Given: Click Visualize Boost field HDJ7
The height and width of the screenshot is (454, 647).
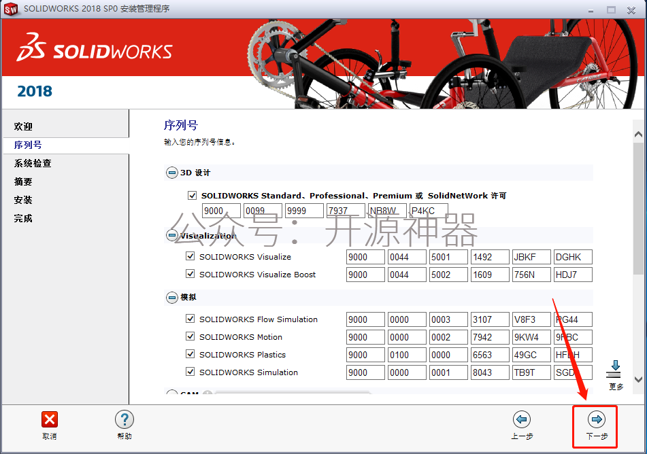Looking at the screenshot, I should click(573, 275).
